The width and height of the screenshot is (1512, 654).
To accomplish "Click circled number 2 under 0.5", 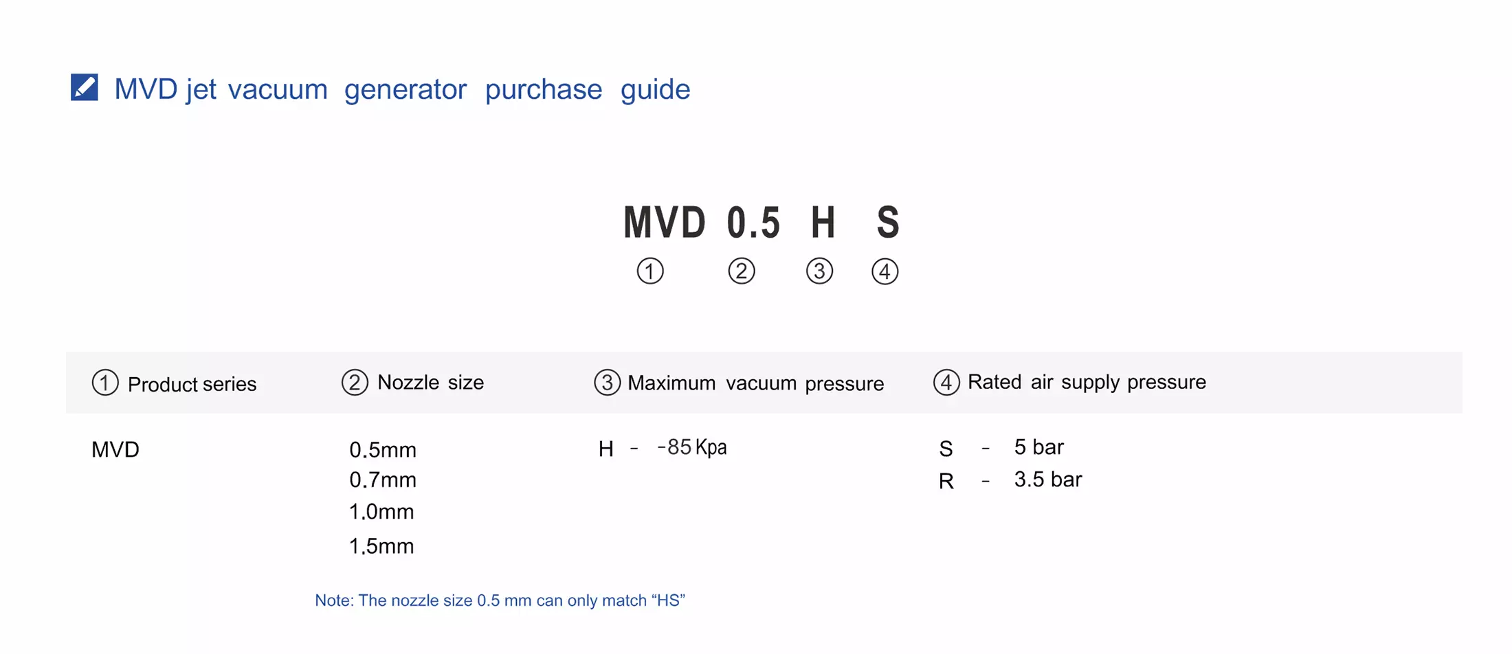I will [742, 271].
